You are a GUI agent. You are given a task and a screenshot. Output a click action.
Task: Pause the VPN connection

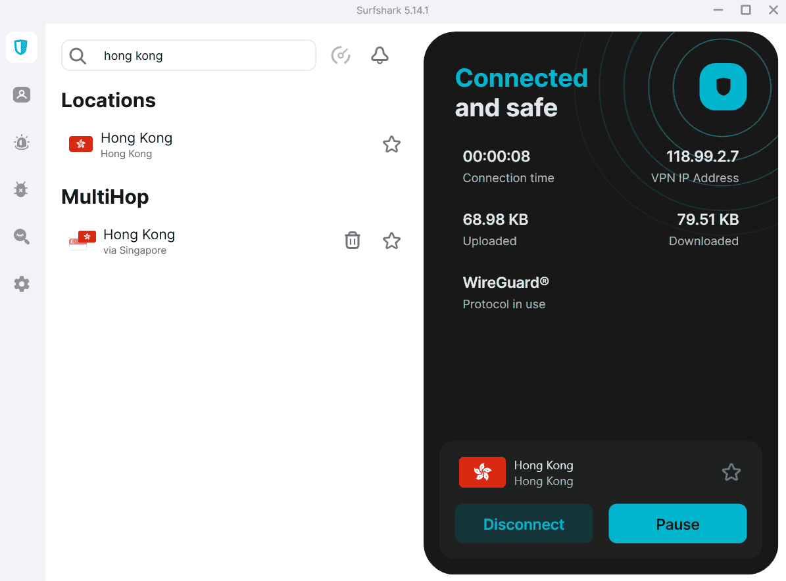(x=677, y=523)
